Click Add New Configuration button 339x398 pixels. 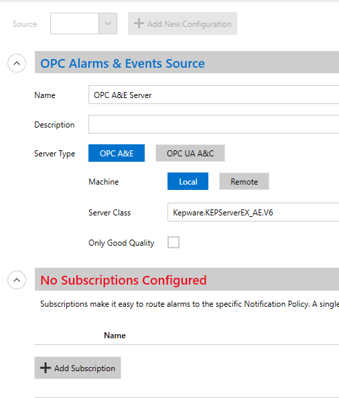pos(182,23)
